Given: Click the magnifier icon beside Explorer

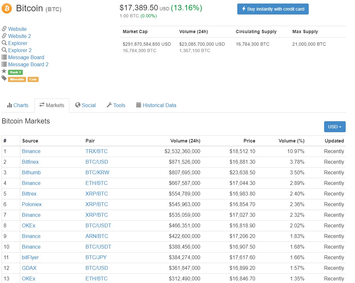Looking at the screenshot, I should (x=4, y=43).
